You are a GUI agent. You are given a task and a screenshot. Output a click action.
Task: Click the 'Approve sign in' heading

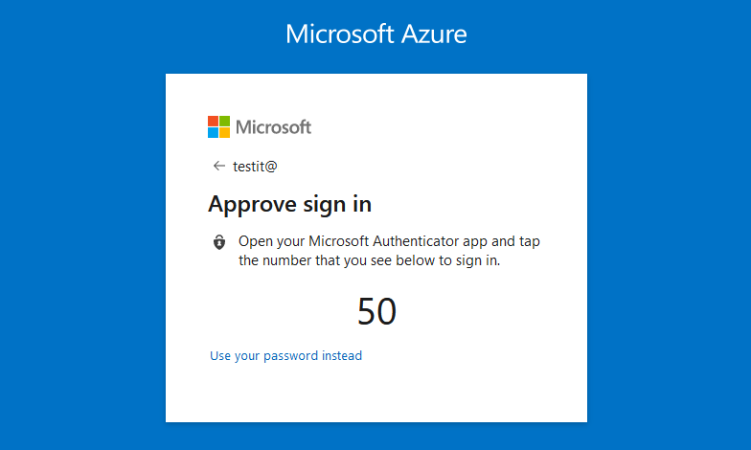pos(289,204)
